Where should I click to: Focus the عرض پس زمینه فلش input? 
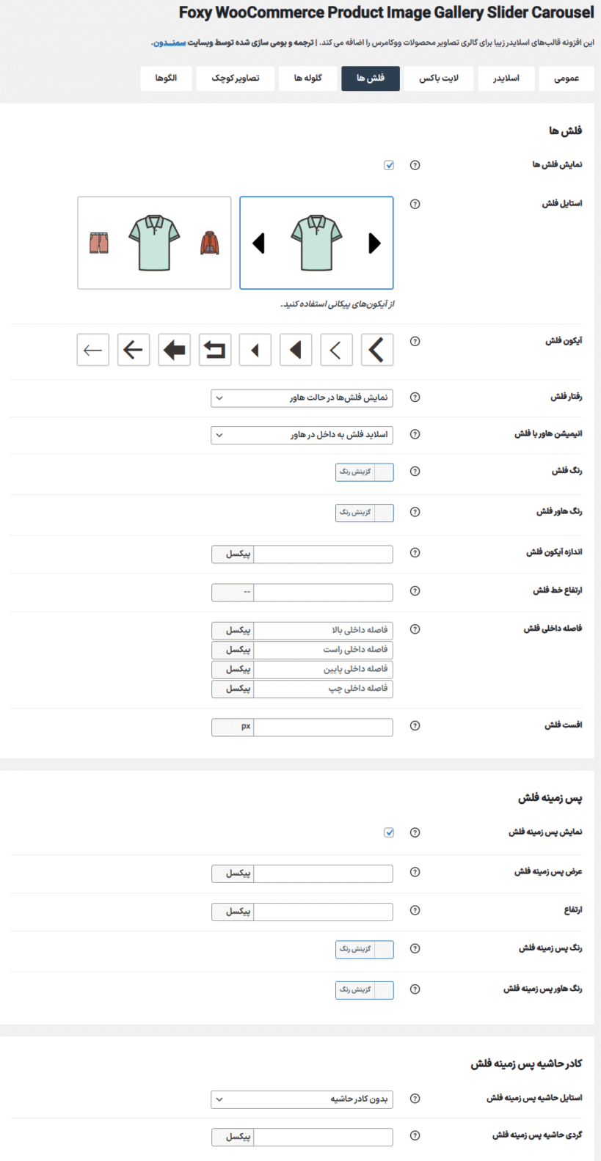click(323, 874)
